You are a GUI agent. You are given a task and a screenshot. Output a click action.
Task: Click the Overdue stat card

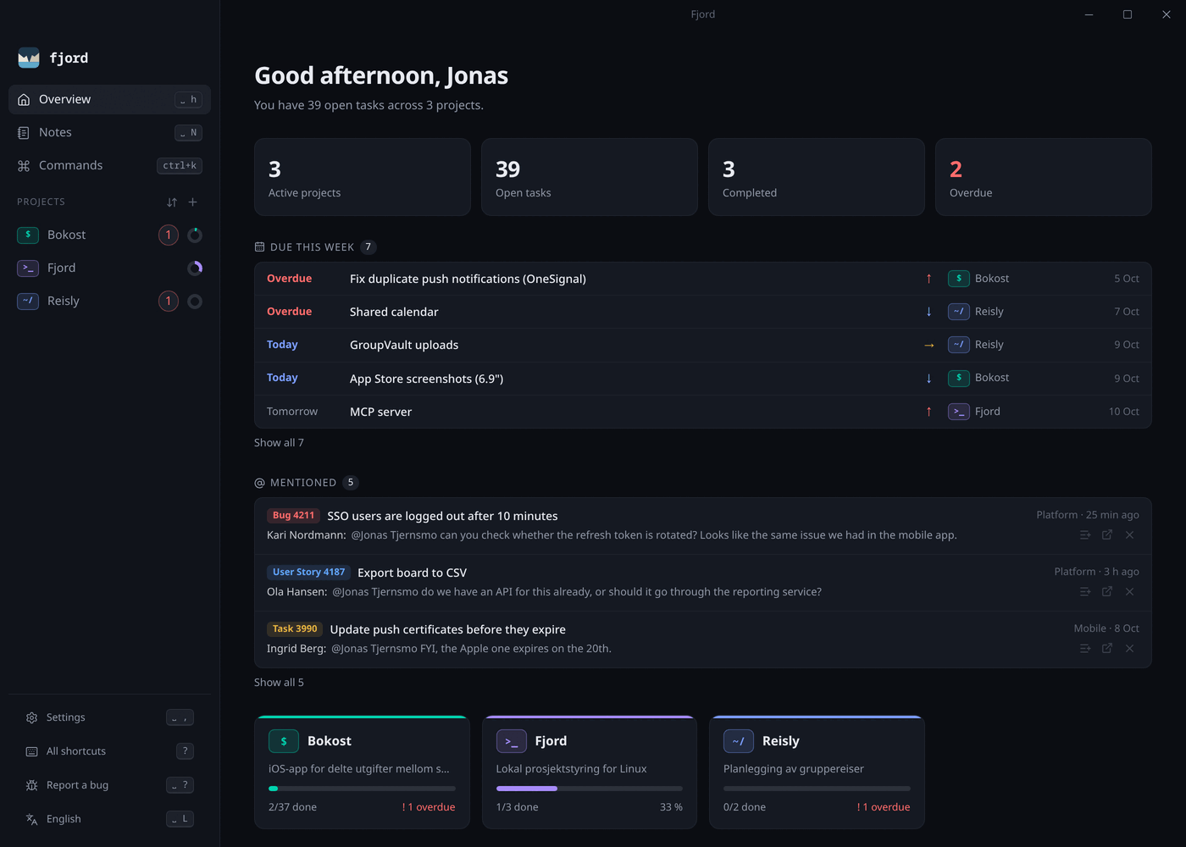click(1043, 177)
